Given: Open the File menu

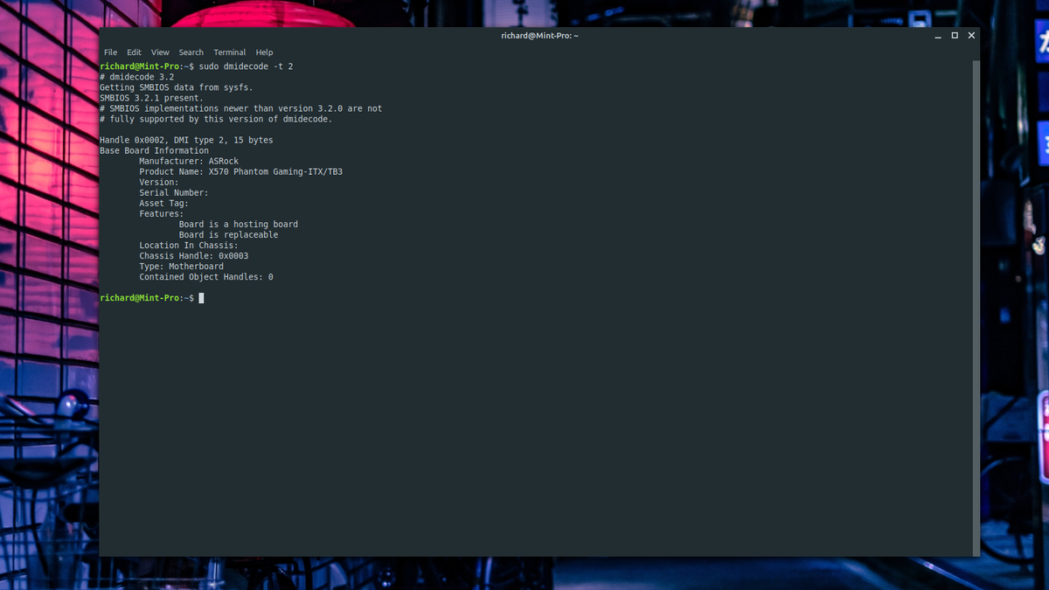Looking at the screenshot, I should 110,52.
